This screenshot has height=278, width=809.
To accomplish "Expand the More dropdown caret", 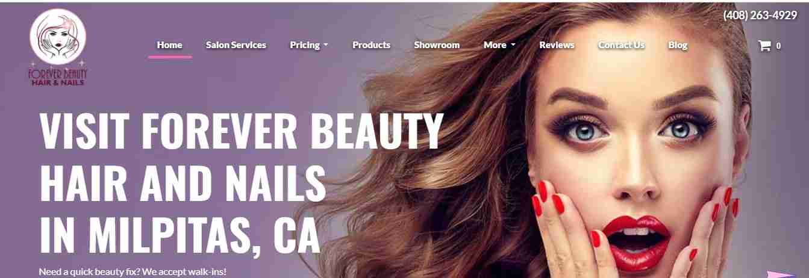I will pos(513,45).
